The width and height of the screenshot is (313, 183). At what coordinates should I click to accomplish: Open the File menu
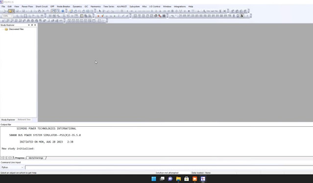3,6
